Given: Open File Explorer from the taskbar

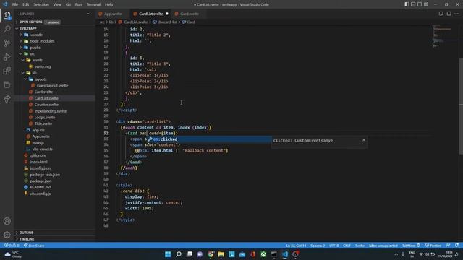Looking at the screenshot, I should click(221, 254).
